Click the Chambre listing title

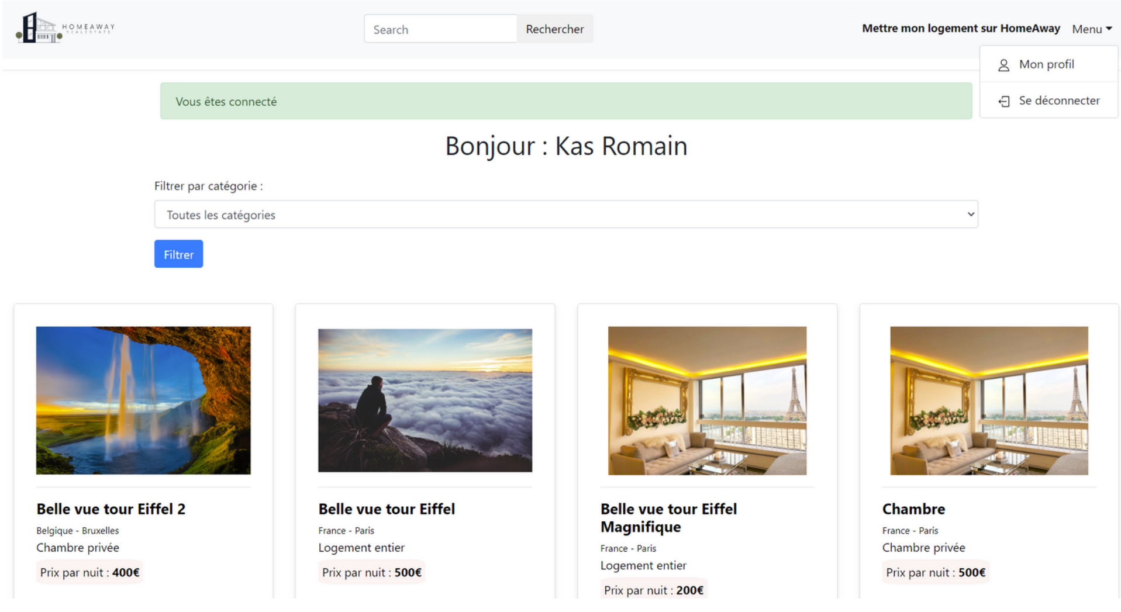[913, 509]
